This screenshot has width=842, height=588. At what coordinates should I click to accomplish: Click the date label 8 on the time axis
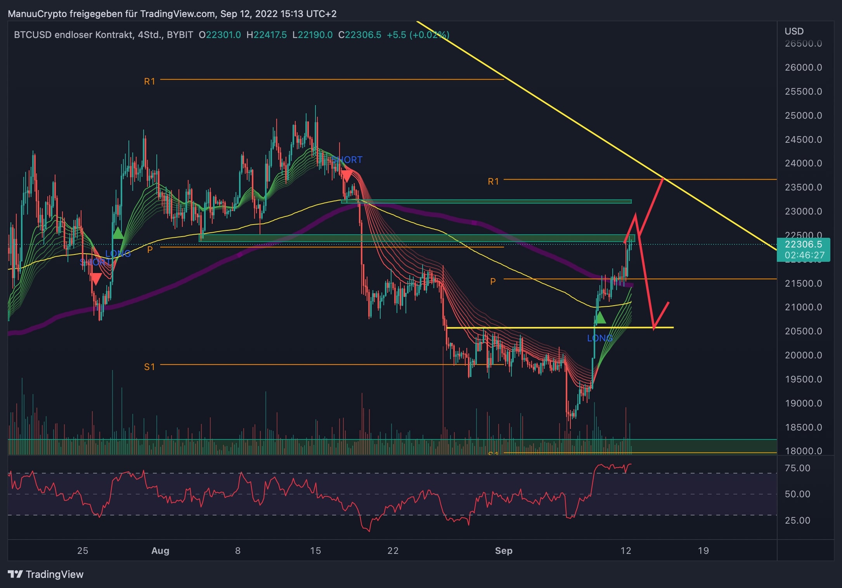(x=238, y=550)
